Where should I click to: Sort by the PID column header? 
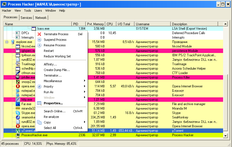(79, 24)
